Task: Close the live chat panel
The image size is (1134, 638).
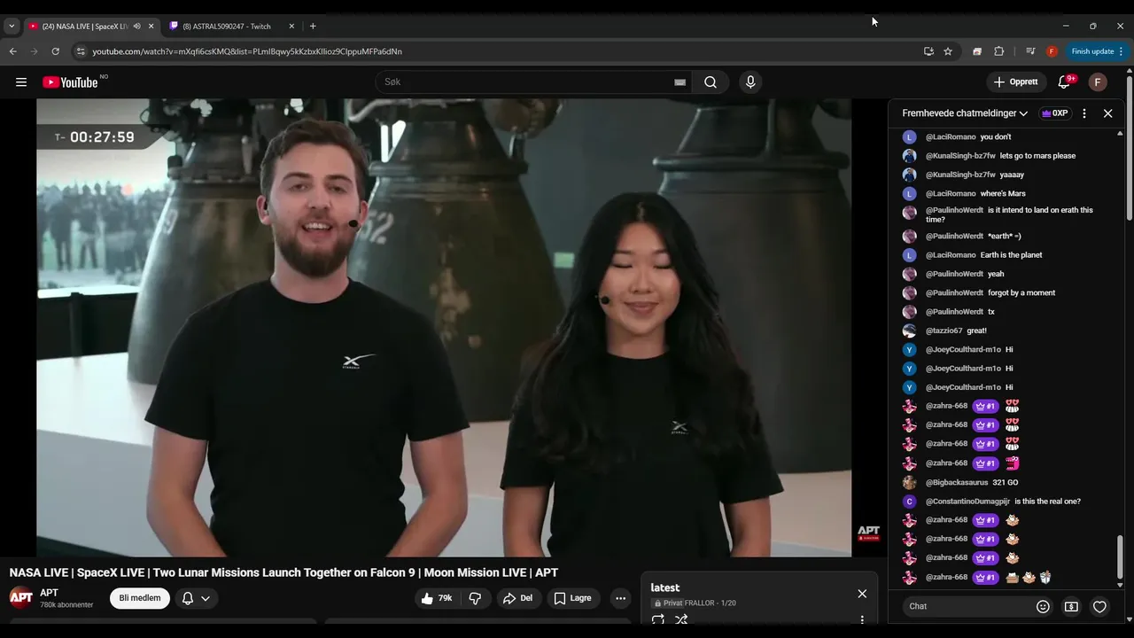Action: coord(1107,113)
